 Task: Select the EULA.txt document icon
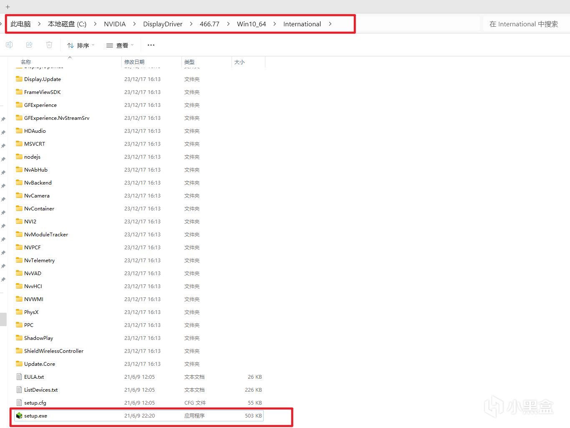click(x=19, y=377)
